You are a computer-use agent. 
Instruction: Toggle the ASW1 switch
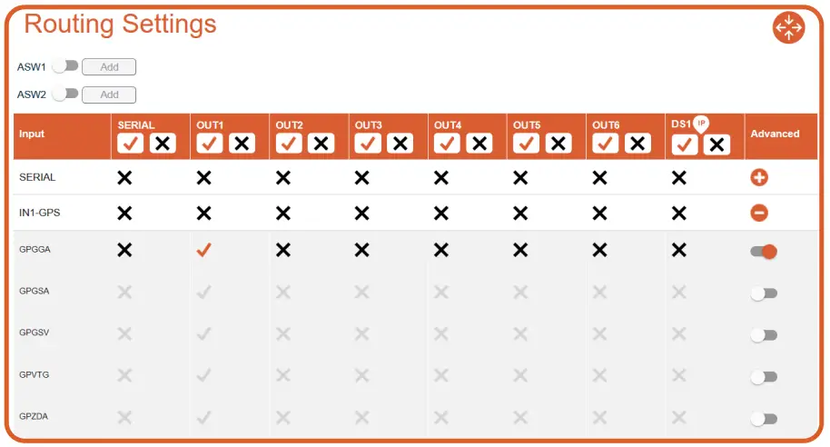(x=65, y=66)
